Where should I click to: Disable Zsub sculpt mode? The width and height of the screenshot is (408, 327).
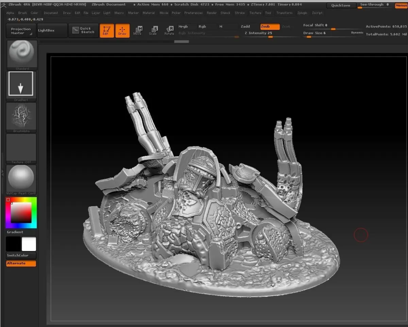[270, 26]
